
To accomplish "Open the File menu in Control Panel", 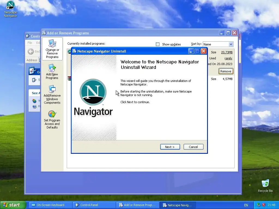I will pos(30,43).
